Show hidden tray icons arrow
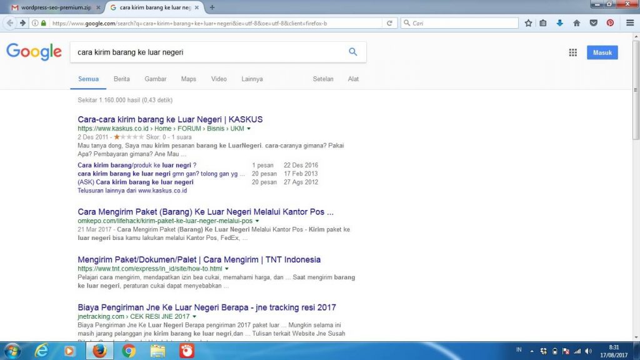640x360 pixels. click(x=532, y=351)
